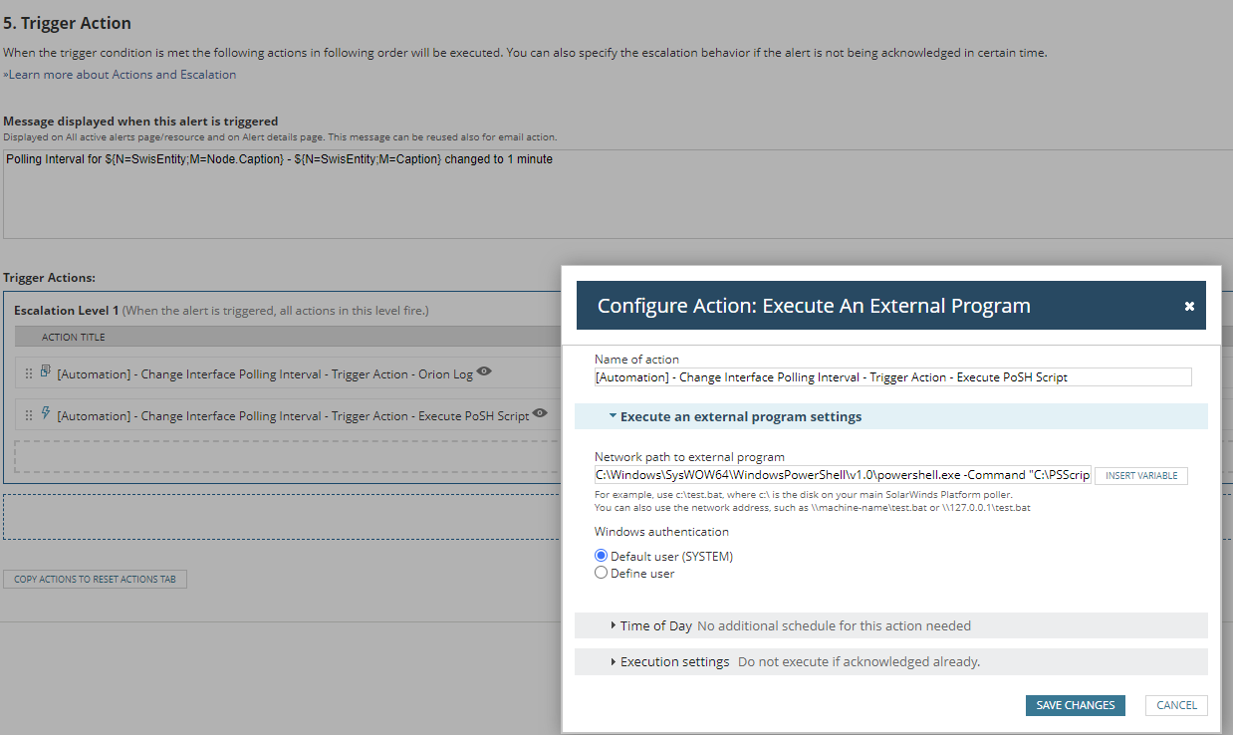This screenshot has width=1233, height=735.
Task: Open the Learn more about Actions and Escalation link
Action: pos(120,75)
